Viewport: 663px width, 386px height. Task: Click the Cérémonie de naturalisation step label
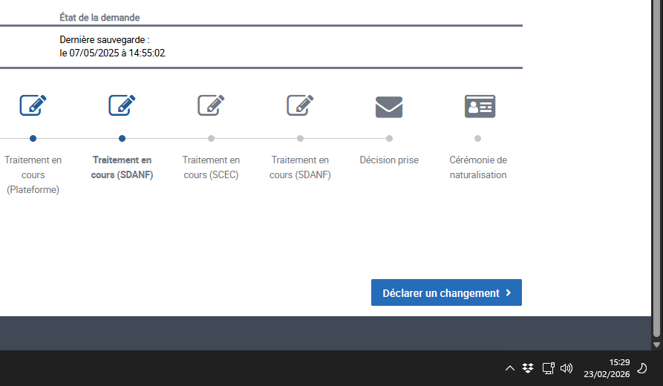pyautogui.click(x=478, y=168)
